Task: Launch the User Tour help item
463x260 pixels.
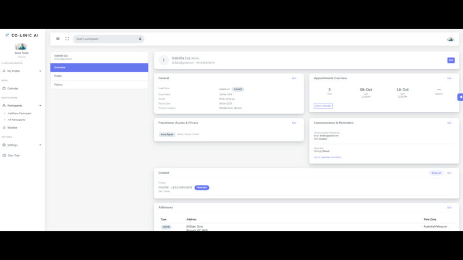Action: [x=14, y=155]
